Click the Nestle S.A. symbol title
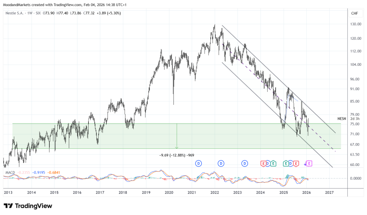 16,13
